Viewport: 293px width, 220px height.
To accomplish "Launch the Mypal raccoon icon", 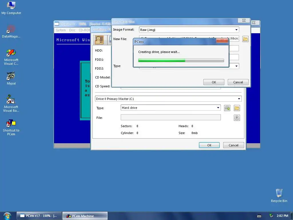I will point(11,78).
